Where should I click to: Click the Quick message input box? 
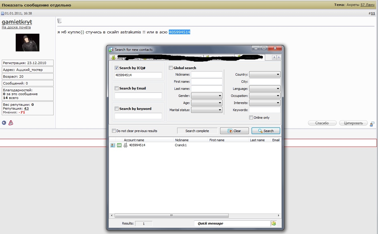(232, 223)
